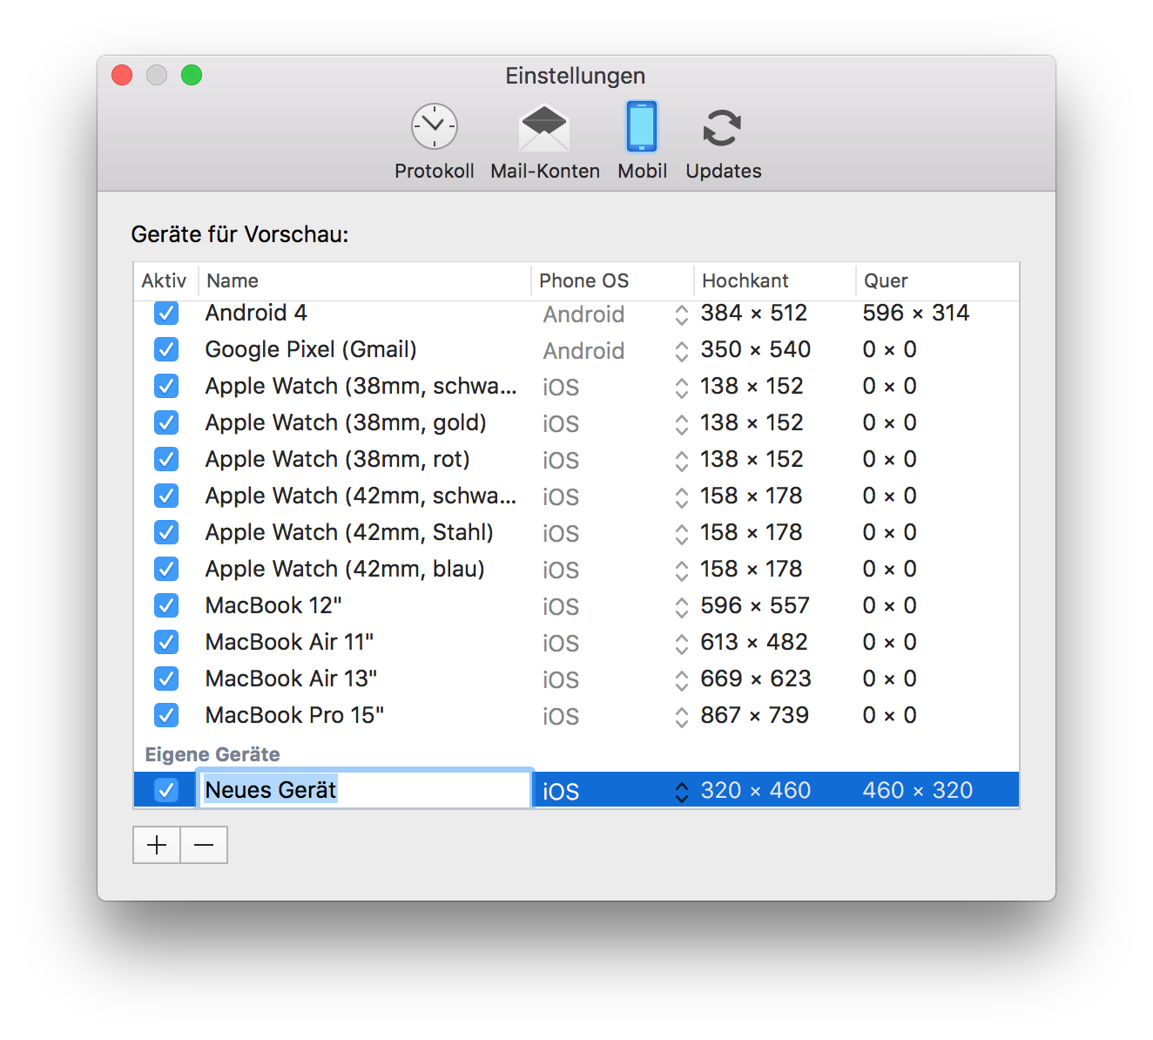Disable the MacBook Pro 15" checkbox
Screen dimensions: 1153x1040
coord(166,715)
